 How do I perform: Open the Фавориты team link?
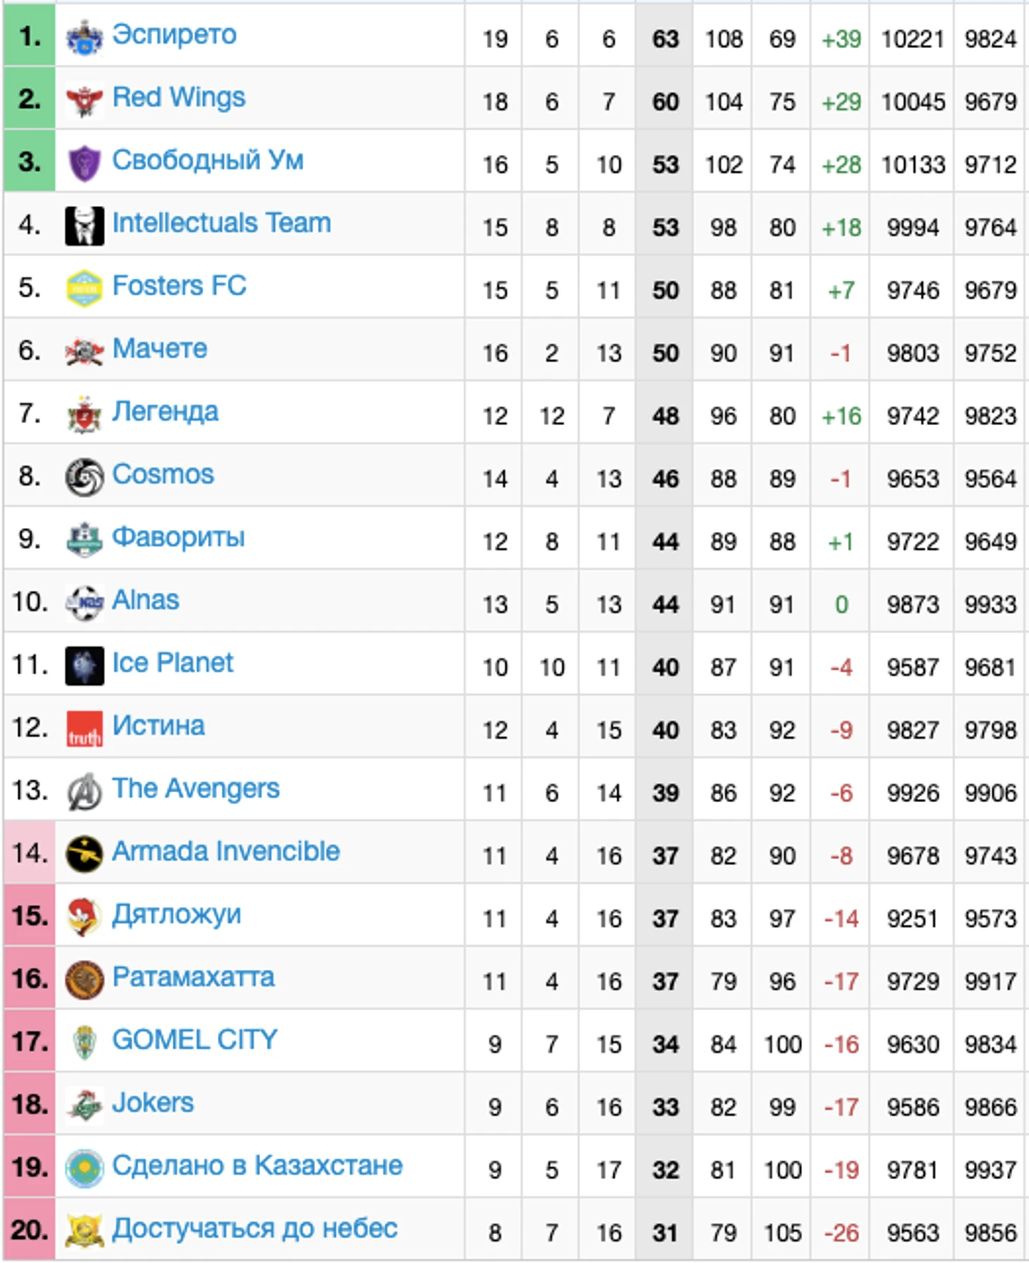click(x=178, y=537)
